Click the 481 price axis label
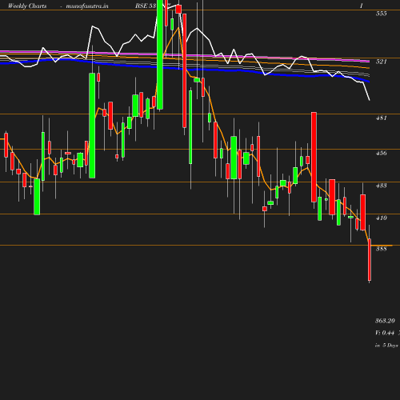Image resolution: width=400 pixels, height=400 pixels. (x=381, y=118)
